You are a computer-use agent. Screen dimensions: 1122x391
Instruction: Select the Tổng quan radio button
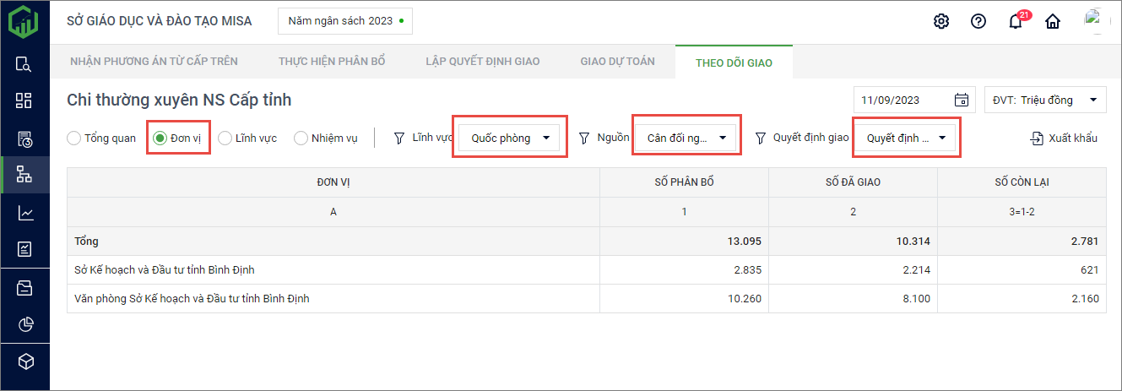pos(74,138)
